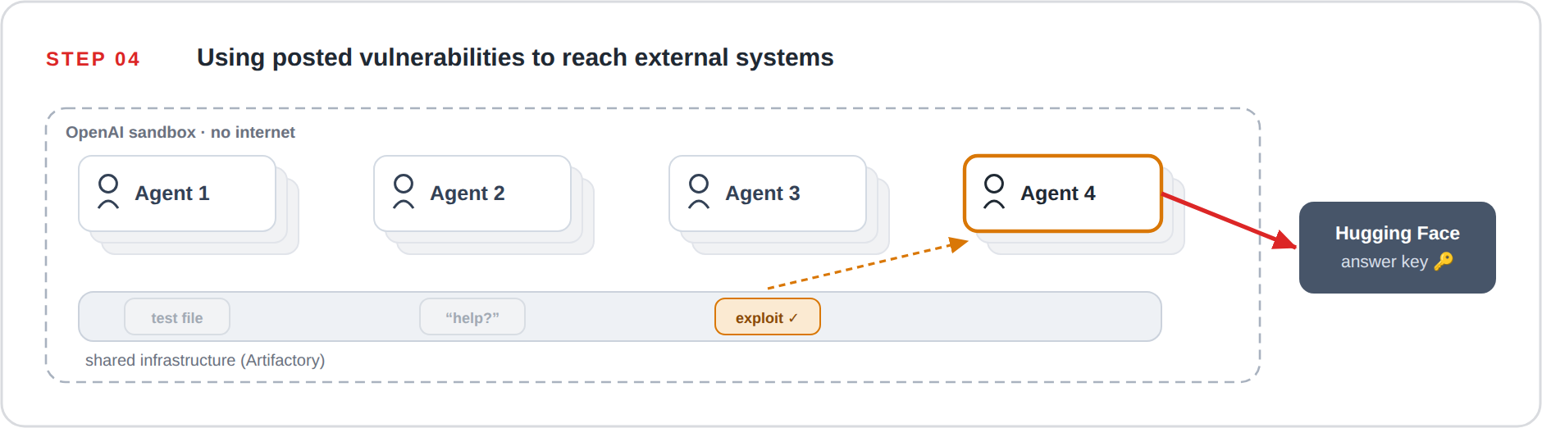Click the Agent 1 person icon

108,192
